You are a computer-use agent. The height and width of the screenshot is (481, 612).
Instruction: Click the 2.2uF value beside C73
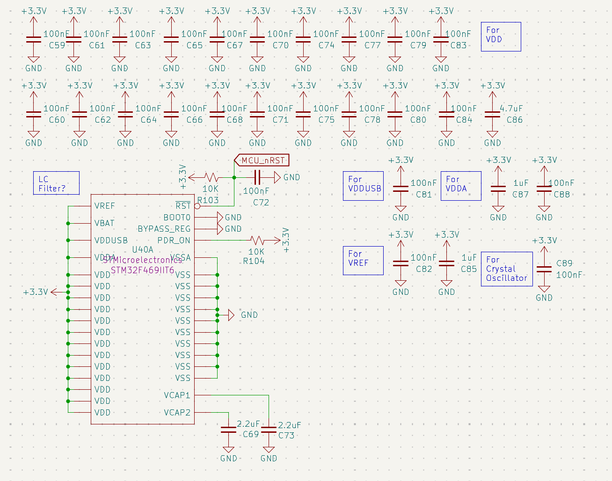pos(289,425)
